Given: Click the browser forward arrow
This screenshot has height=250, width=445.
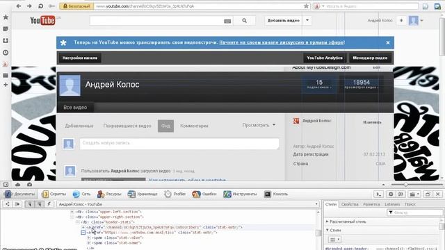Looking at the screenshot, I should coord(29,6).
